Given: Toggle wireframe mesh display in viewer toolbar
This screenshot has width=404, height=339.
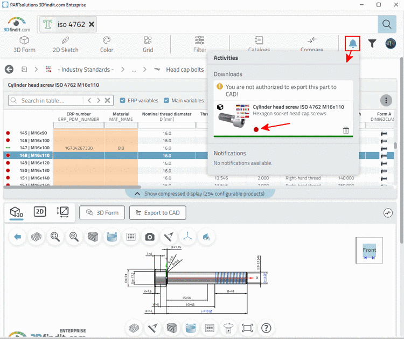Looking at the screenshot, I should 36,237.
